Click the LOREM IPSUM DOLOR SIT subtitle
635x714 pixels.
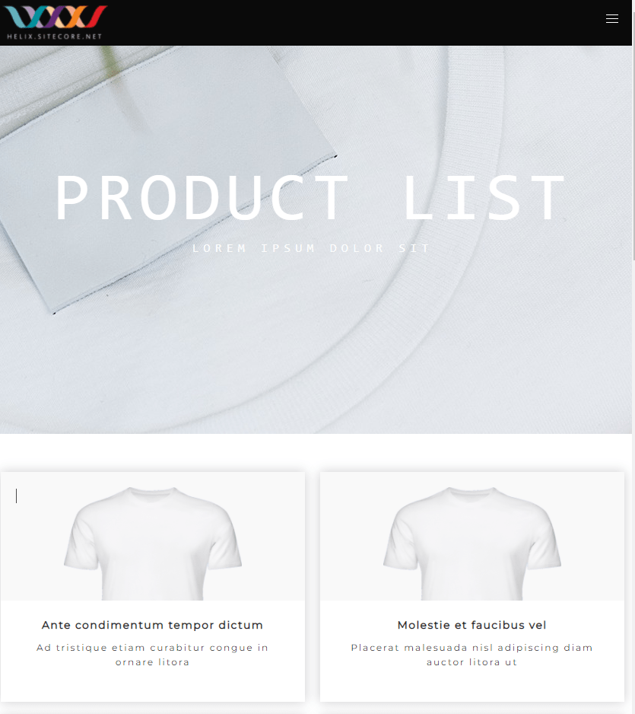(x=311, y=248)
